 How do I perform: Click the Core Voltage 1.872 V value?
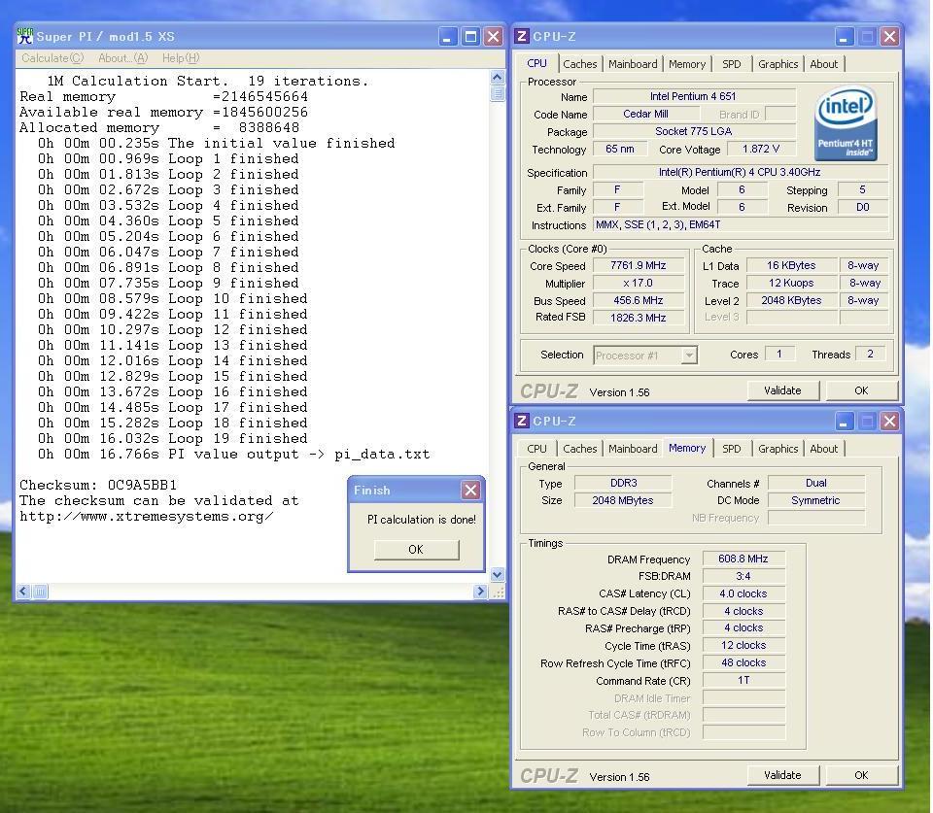click(x=761, y=149)
